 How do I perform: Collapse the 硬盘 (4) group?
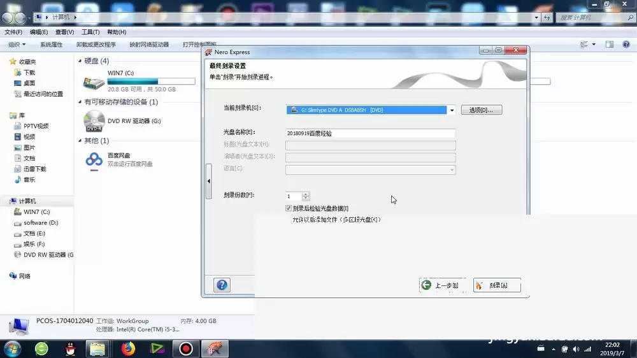[80, 61]
